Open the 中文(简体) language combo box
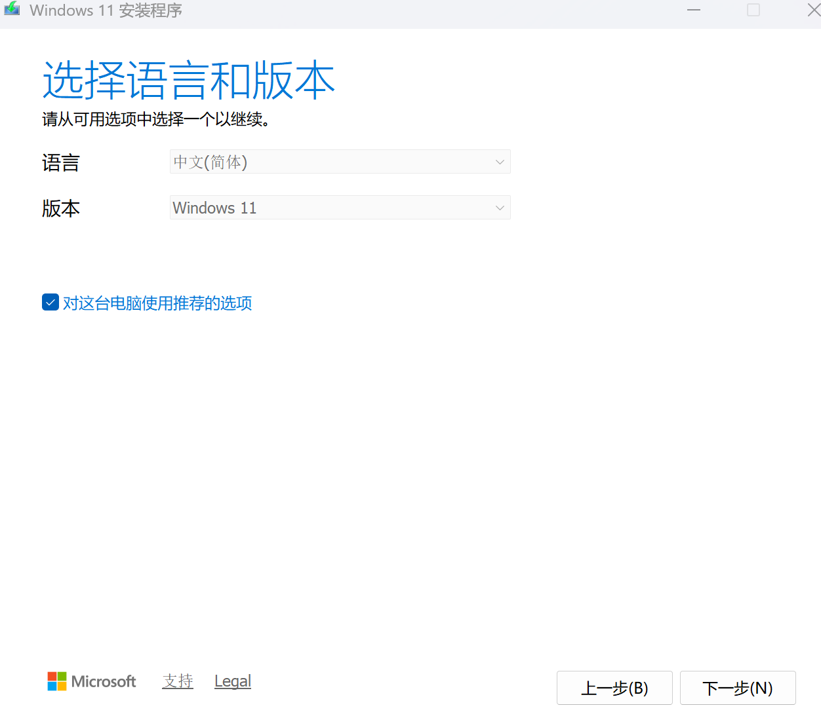Screen dimensions: 821x716 (x=328, y=162)
